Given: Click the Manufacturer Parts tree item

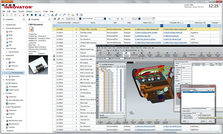Looking at the screenshot, I should [15, 121].
